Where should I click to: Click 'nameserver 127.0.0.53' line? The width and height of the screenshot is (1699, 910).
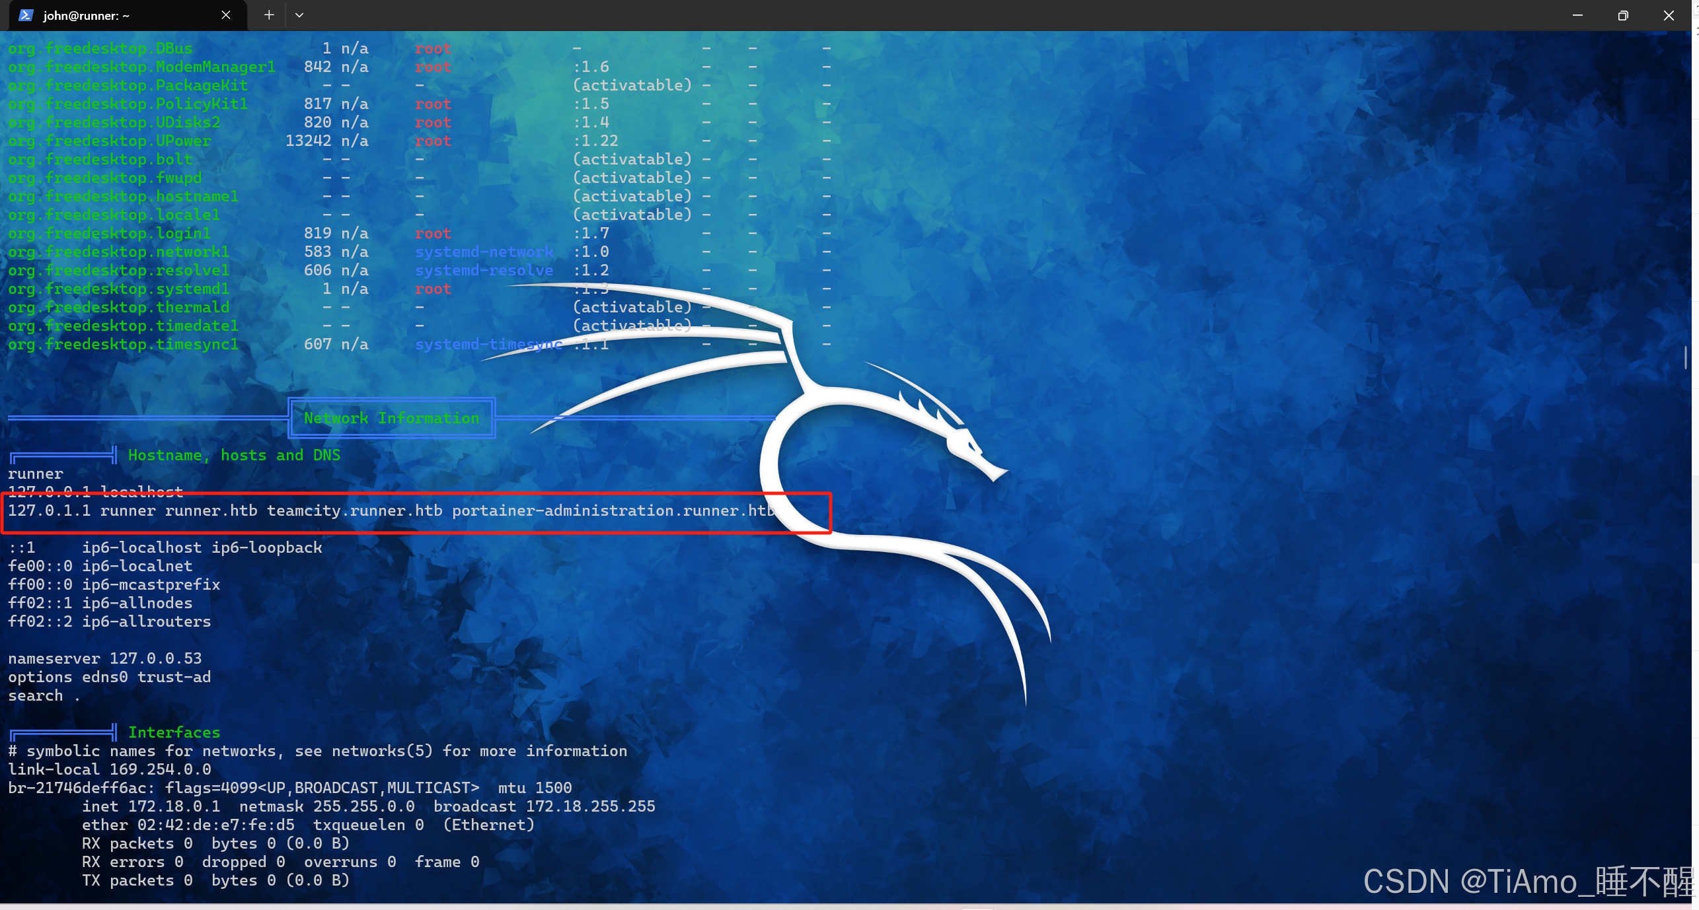coord(105,658)
